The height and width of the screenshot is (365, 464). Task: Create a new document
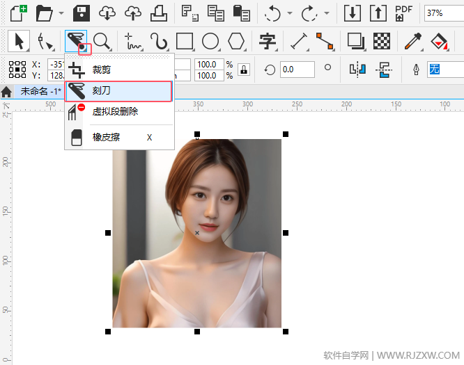click(x=19, y=13)
